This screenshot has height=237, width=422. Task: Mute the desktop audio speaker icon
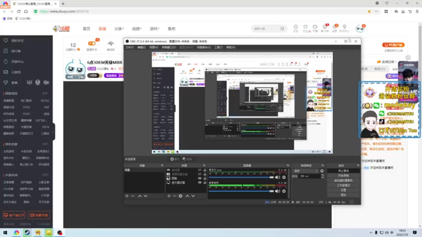[277, 191]
